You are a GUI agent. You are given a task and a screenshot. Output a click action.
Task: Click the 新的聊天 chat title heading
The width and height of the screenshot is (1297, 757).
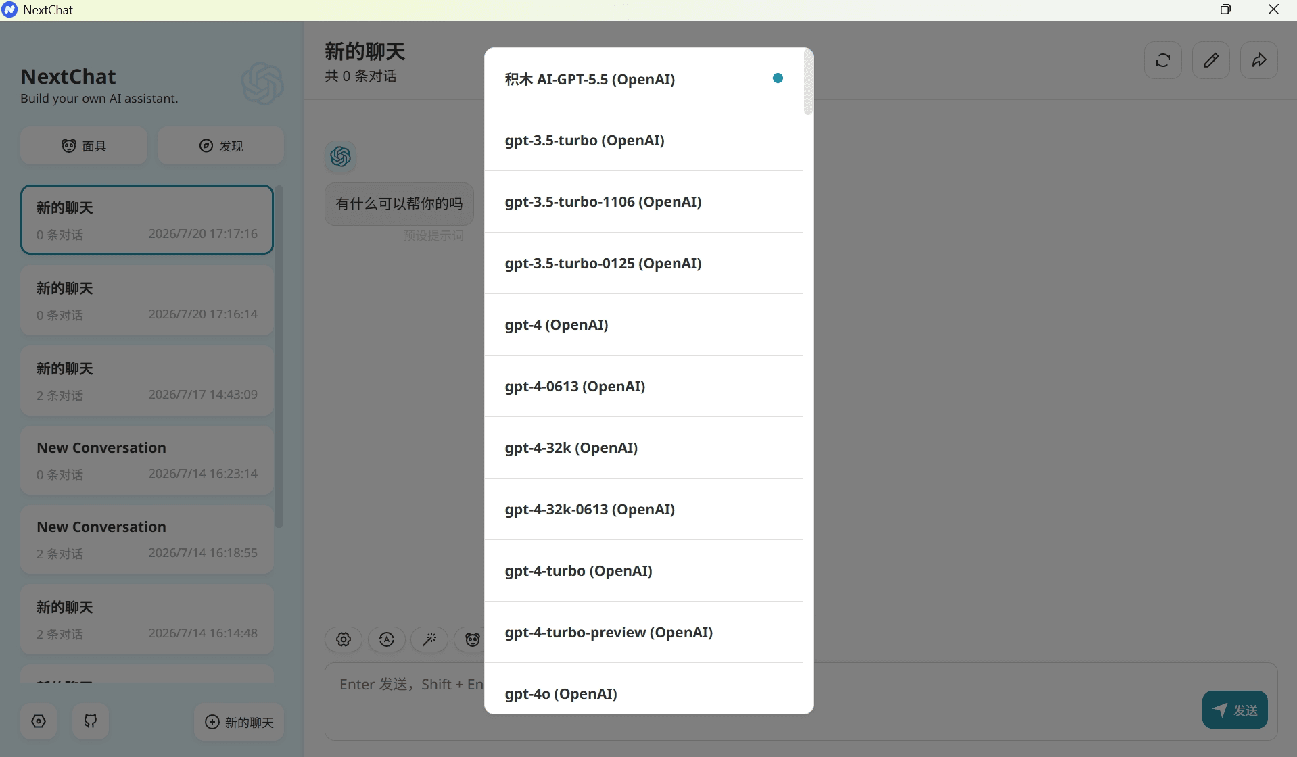tap(364, 51)
